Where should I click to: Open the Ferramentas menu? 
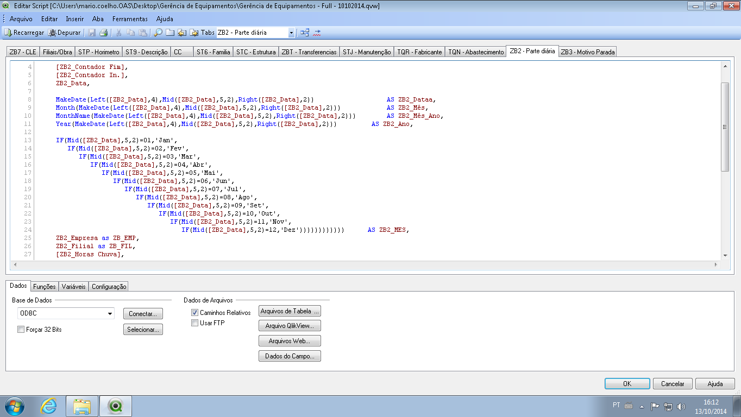pos(130,19)
